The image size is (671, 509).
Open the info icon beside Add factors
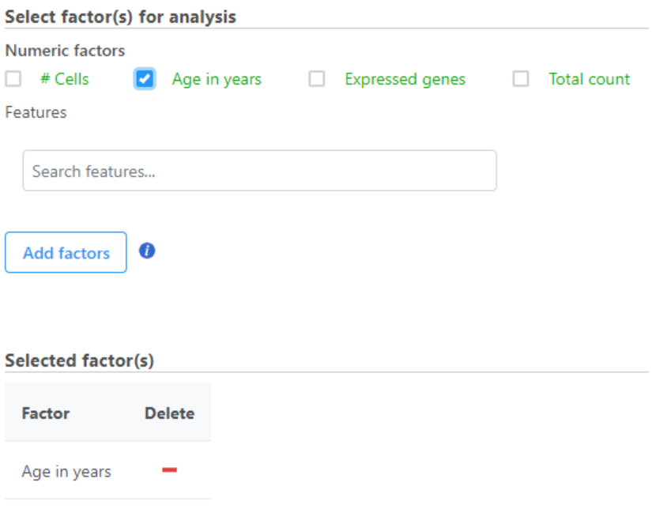[x=147, y=251]
